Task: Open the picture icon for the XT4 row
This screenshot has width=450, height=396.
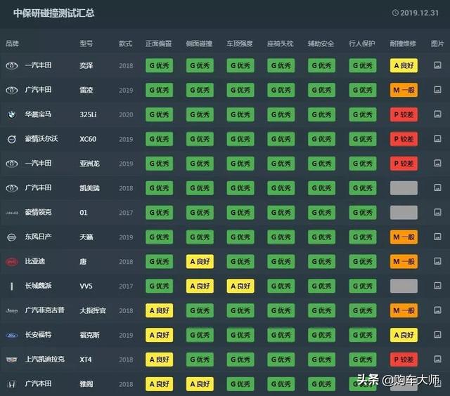Action: (x=437, y=359)
